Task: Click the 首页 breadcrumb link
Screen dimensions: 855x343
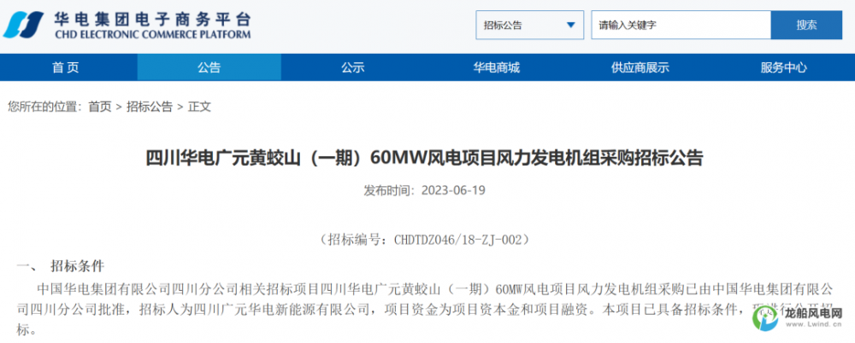Action: click(x=100, y=107)
